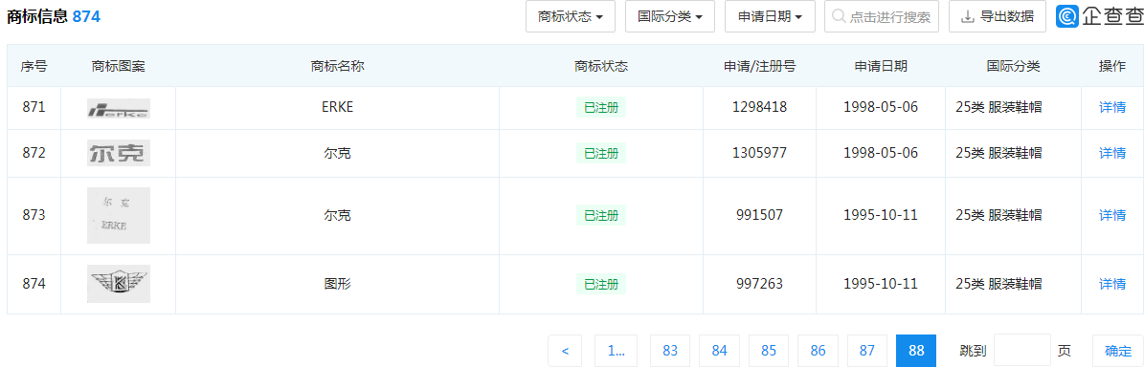Viewport: 1144px width, 367px height.
Task: Click the serial number 873
Action: pos(34,216)
